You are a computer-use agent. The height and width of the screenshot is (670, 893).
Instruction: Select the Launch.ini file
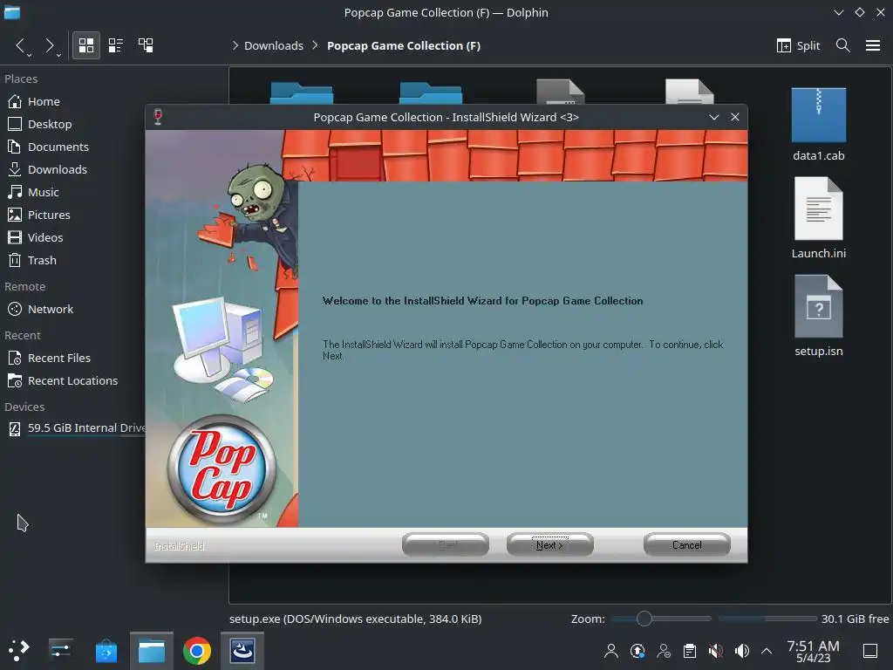pyautogui.click(x=818, y=218)
